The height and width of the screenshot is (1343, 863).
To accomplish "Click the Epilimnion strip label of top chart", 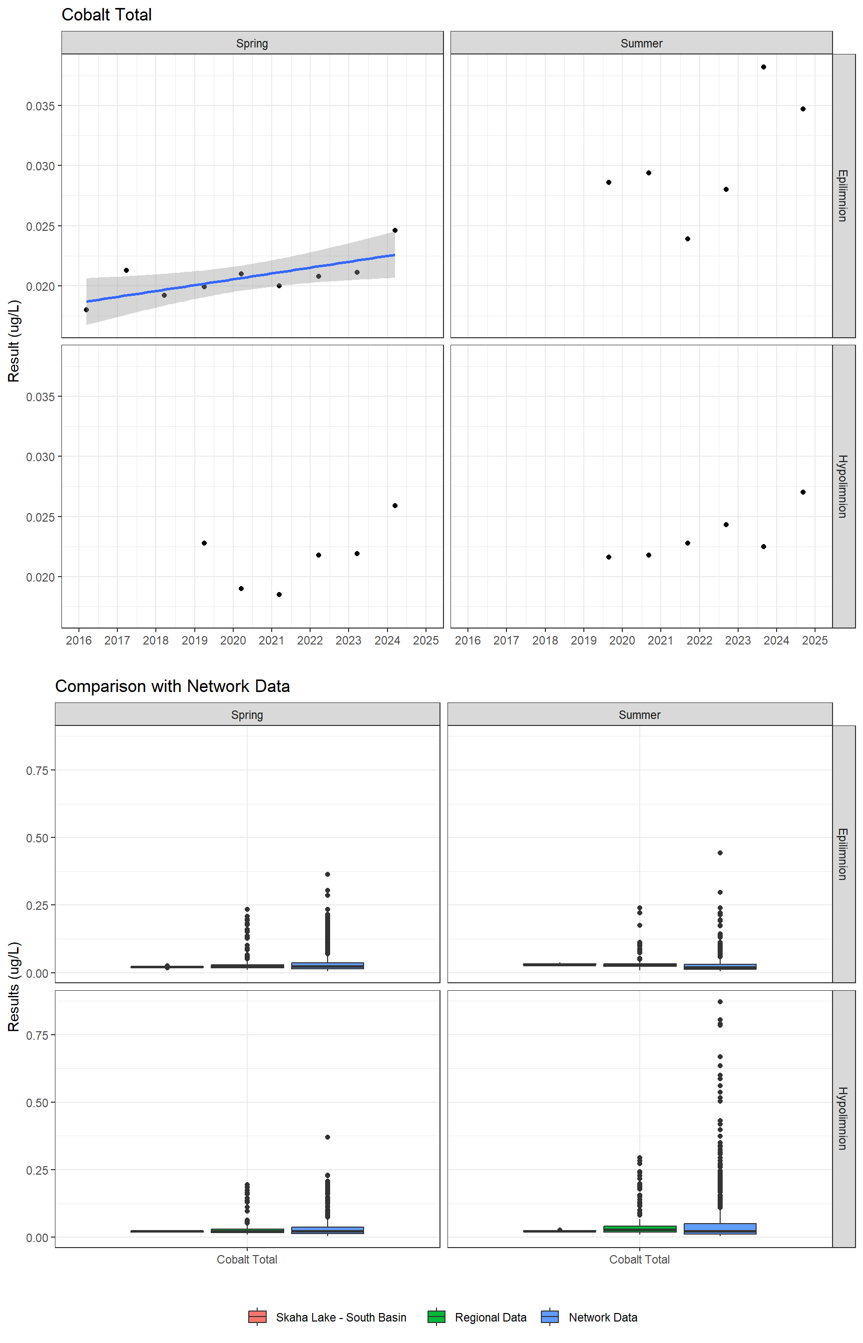I will point(844,196).
